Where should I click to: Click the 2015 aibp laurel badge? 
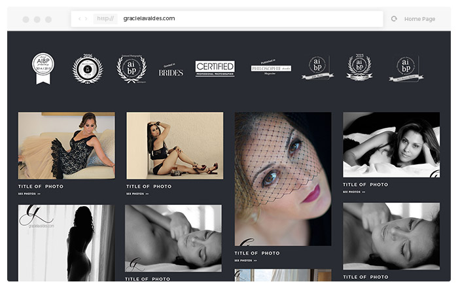pyautogui.click(x=360, y=67)
